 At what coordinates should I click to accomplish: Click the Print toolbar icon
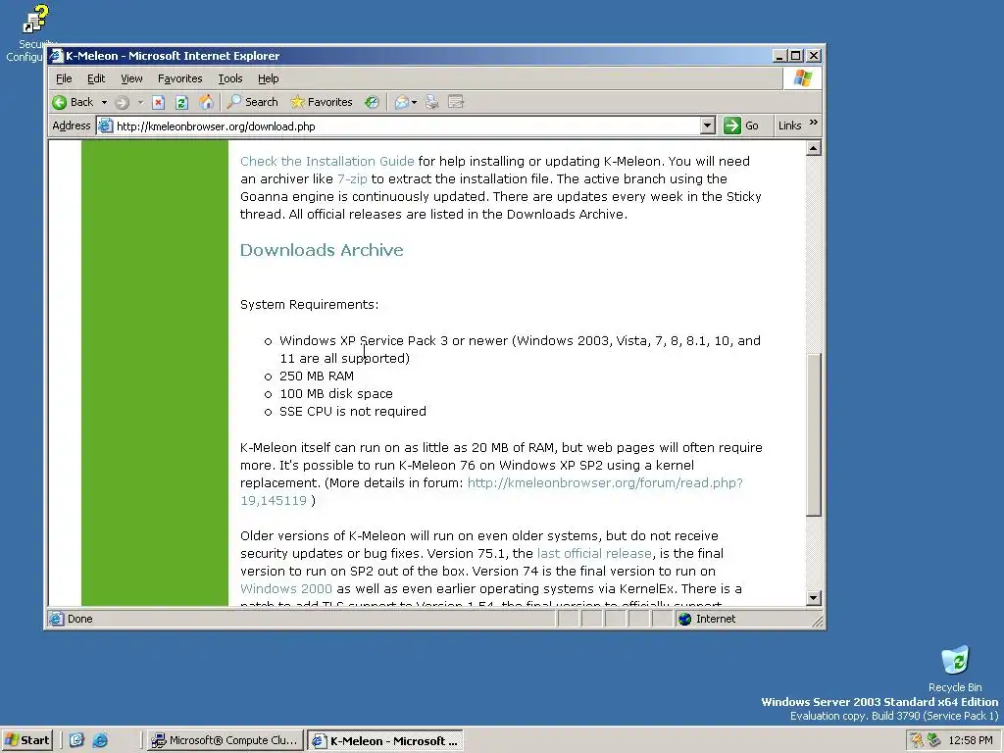click(x=432, y=102)
